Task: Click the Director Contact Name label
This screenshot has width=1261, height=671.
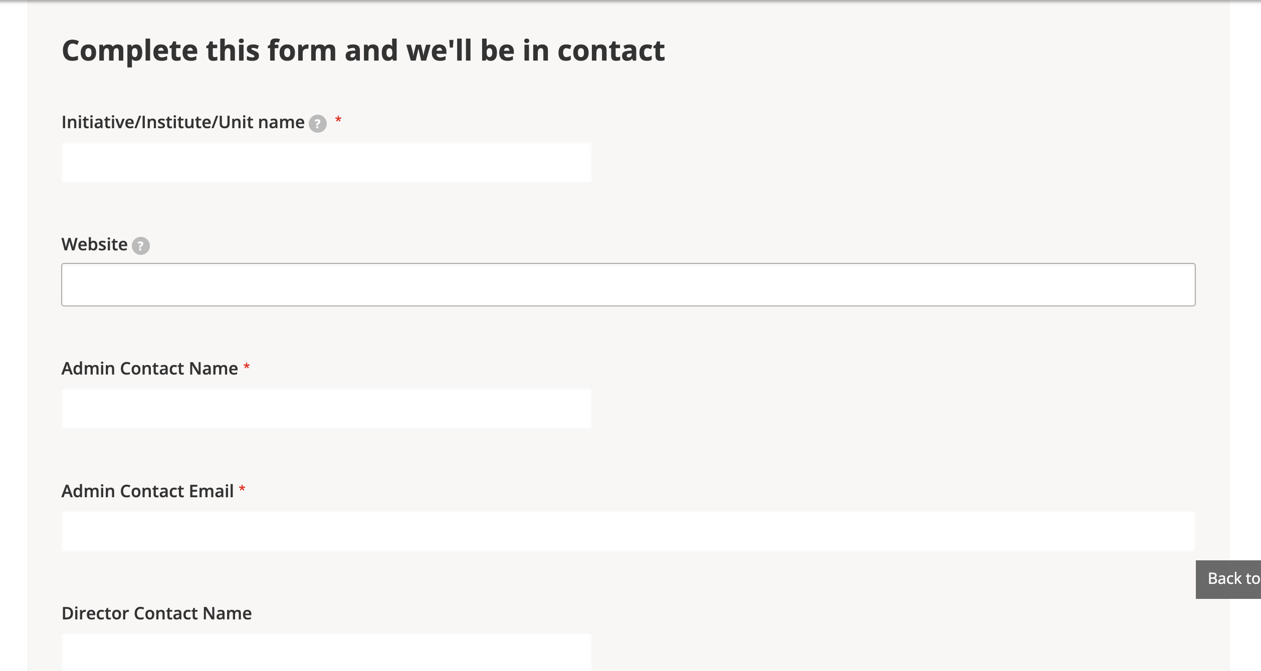Action: click(x=156, y=613)
